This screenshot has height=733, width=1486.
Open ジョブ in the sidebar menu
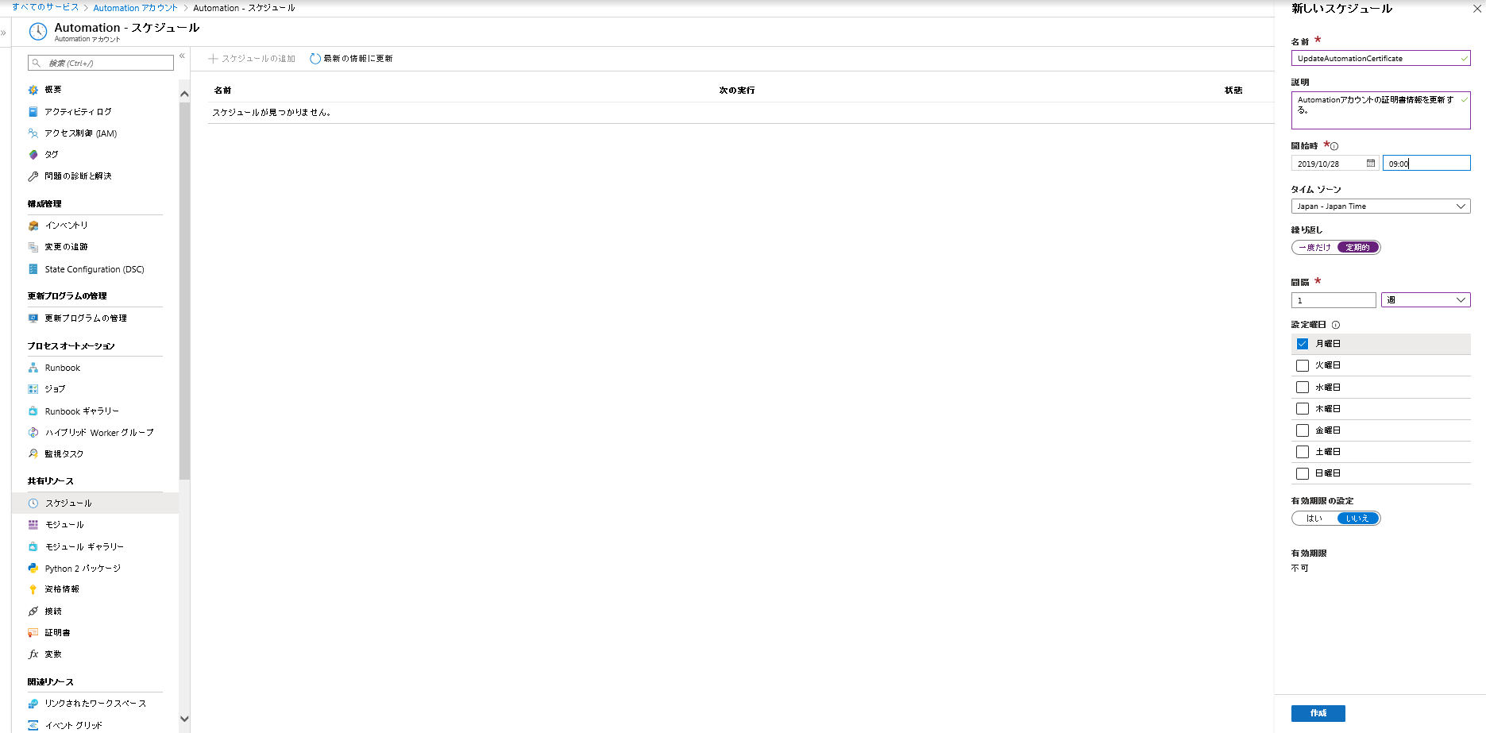point(55,389)
